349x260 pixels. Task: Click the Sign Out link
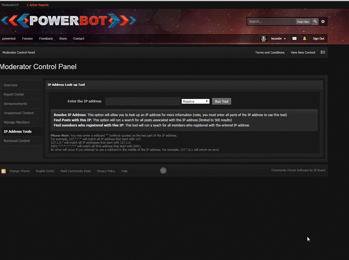tap(318, 38)
